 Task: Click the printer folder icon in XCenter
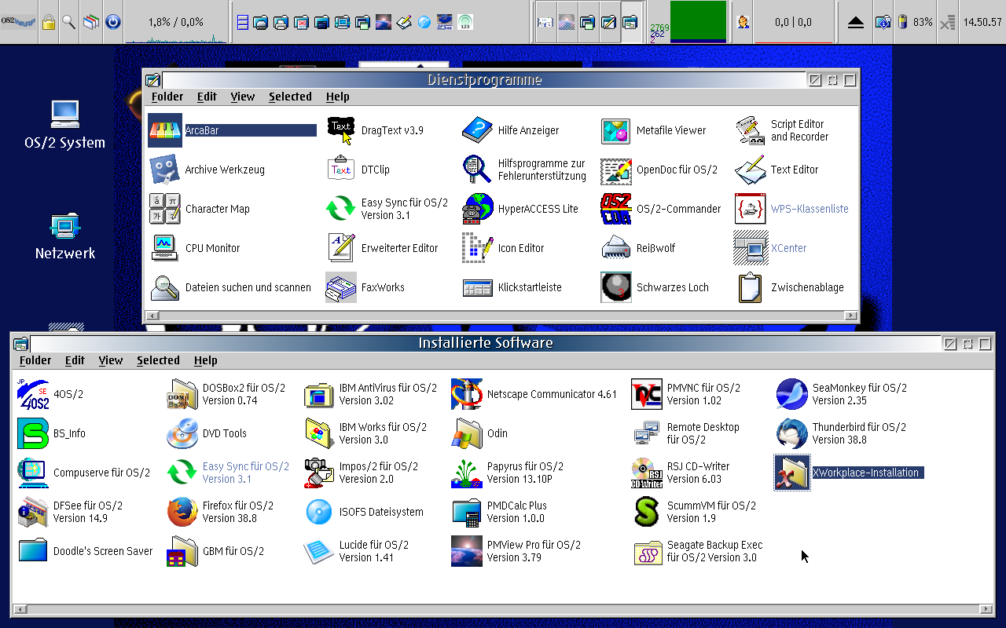[x=281, y=22]
